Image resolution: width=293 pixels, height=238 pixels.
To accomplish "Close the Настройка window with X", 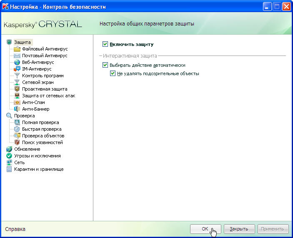I will pyautogui.click(x=286, y=7).
